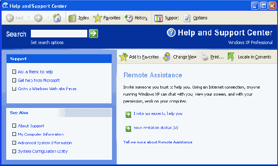Image resolution: width=278 pixels, height=166 pixels.
Task: Click the title bar help icon
Action: [x=5, y=6]
